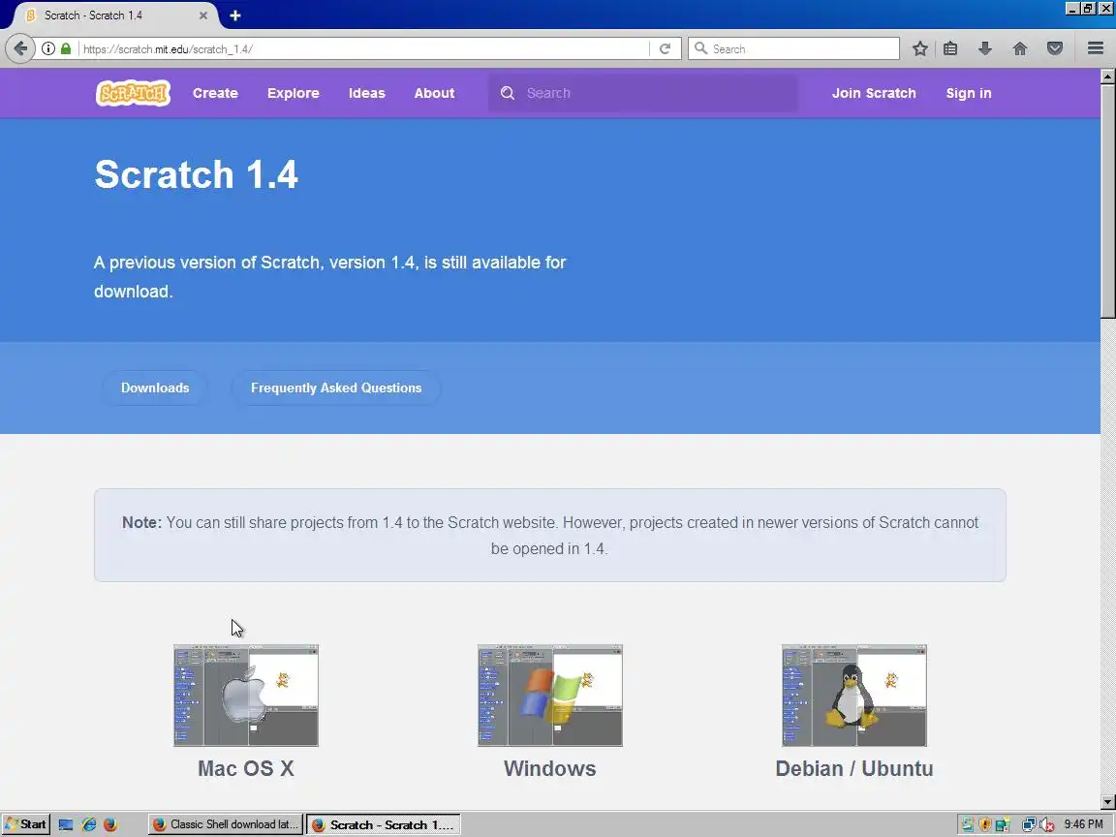Click the Scratch site search field

pos(642,93)
